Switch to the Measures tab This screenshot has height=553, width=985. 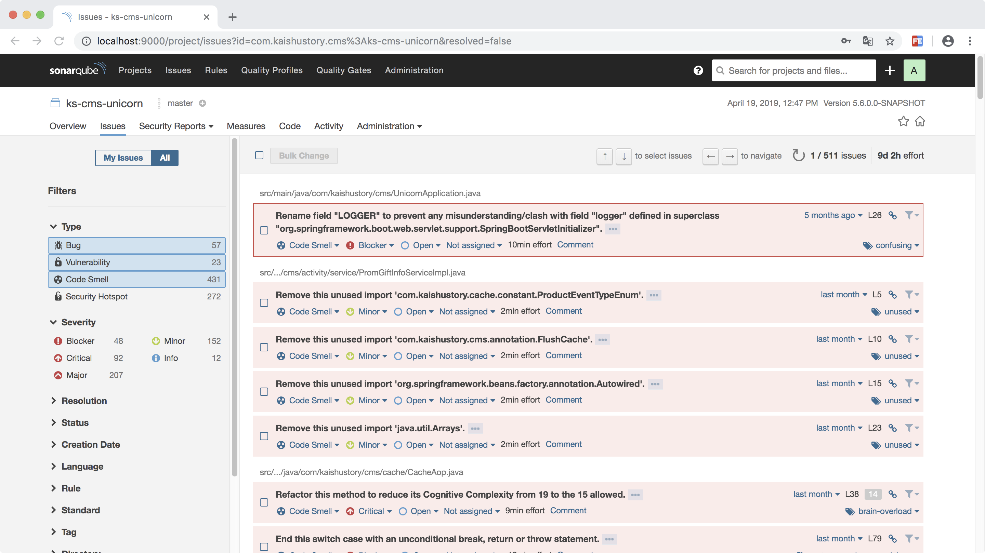click(x=246, y=126)
